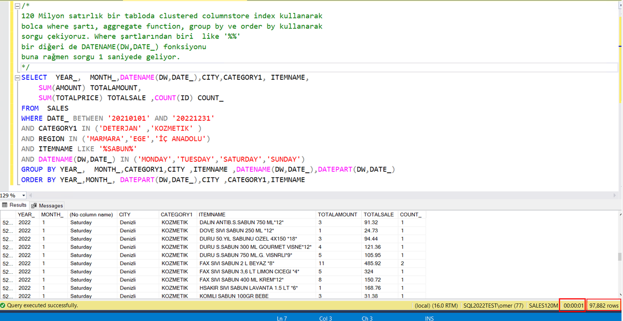Viewport: 623px width, 321px height.
Task: Switch to the Messages tab
Action: pyautogui.click(x=47, y=205)
